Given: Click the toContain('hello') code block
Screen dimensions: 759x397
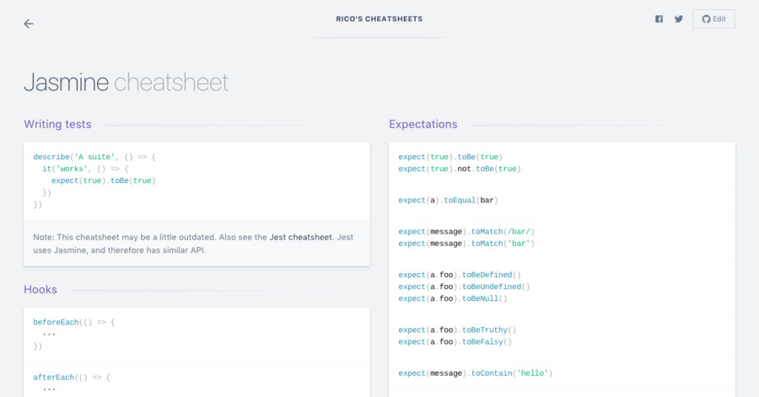Looking at the screenshot, I should coord(475,373).
